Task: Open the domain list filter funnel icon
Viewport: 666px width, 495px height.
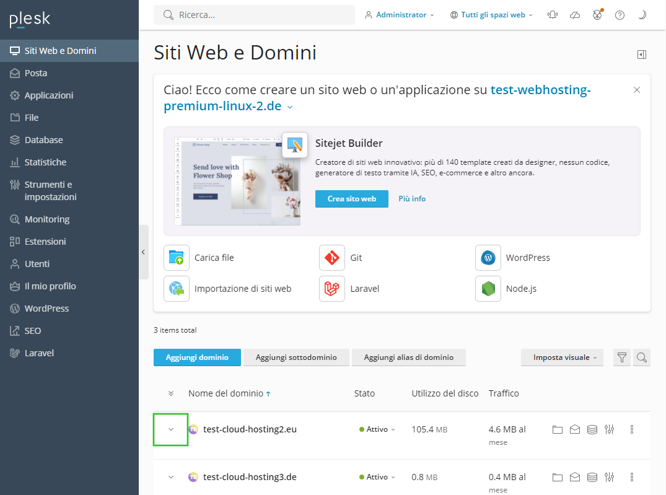Action: tap(622, 357)
